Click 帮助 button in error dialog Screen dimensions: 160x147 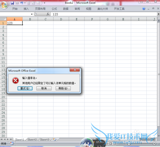coord(63,88)
